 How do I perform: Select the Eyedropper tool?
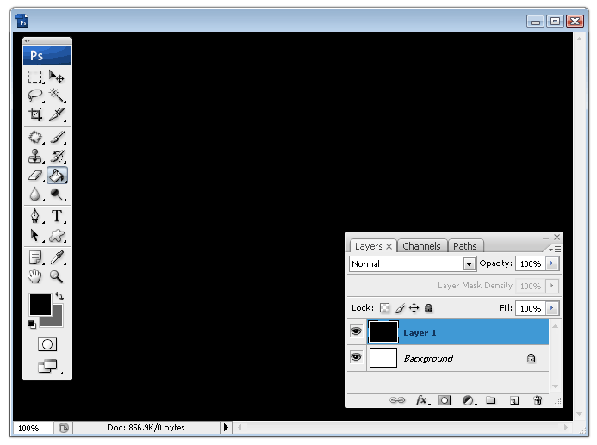(57, 257)
